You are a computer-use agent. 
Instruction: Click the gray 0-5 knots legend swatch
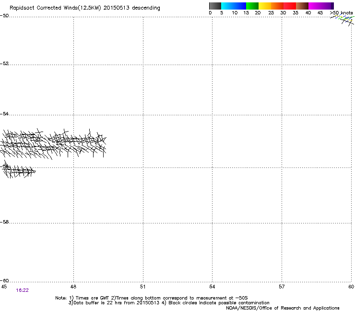(x=215, y=6)
